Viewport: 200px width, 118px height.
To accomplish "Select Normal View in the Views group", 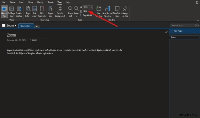I will (x=4, y=12).
